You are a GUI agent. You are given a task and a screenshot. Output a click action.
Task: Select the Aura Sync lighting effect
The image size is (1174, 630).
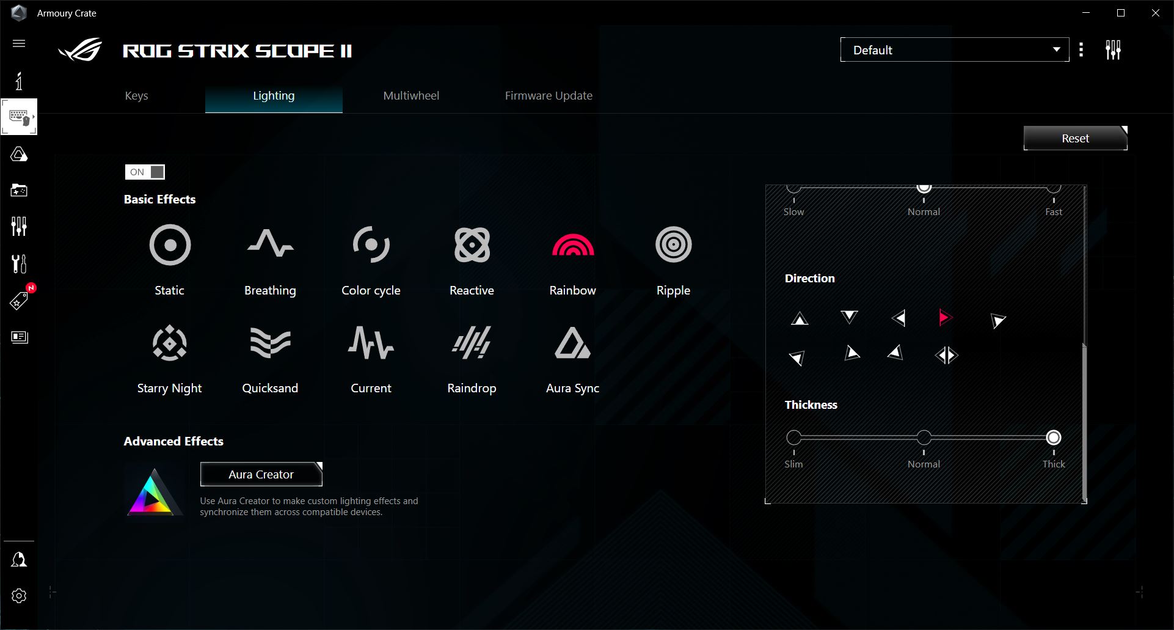tap(573, 359)
